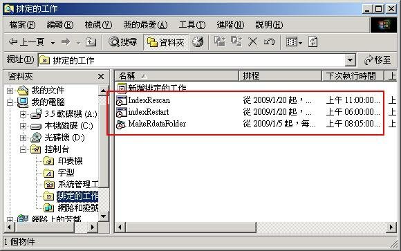Open the 工具(T) menu
Screen dimensions: 401x251
click(192, 25)
